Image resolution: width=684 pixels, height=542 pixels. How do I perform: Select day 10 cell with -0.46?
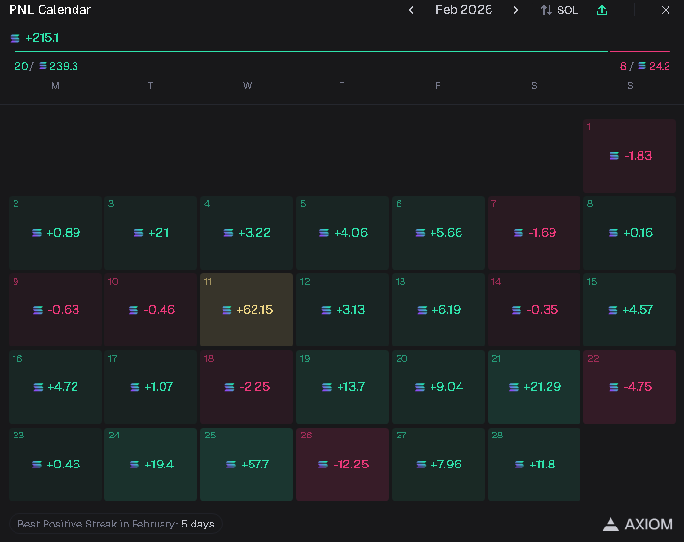click(151, 310)
